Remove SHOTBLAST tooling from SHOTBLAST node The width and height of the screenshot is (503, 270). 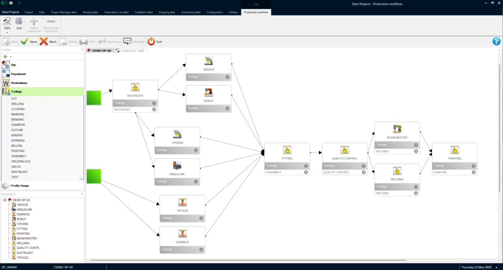[154, 109]
